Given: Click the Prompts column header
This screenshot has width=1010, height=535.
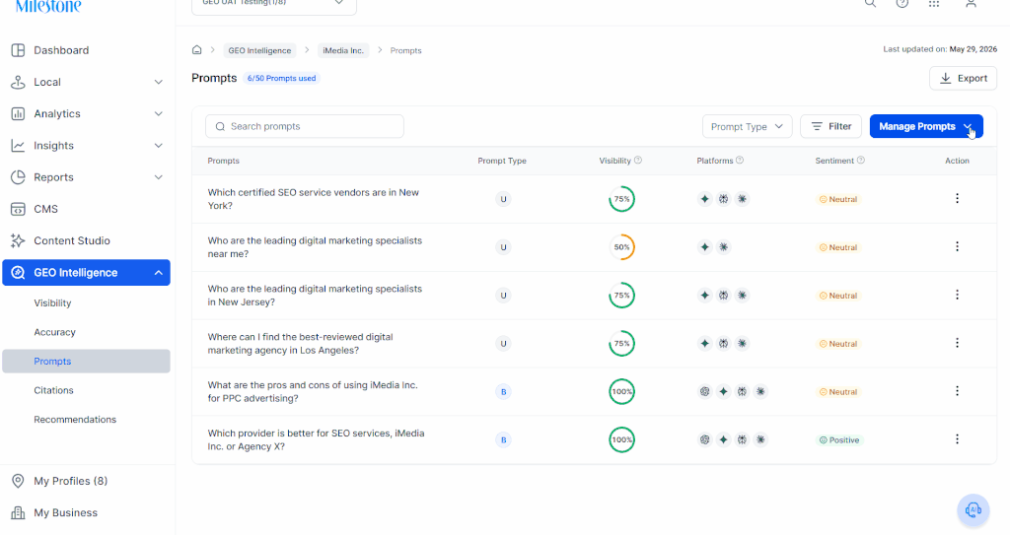Looking at the screenshot, I should pos(224,161).
